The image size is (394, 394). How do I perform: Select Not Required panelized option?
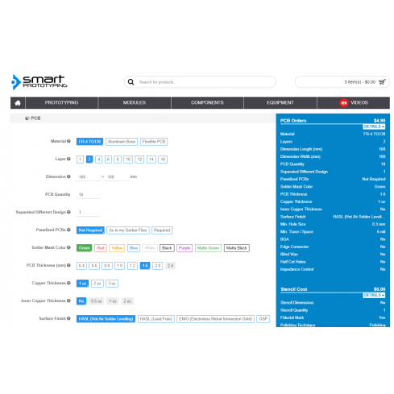pos(90,230)
